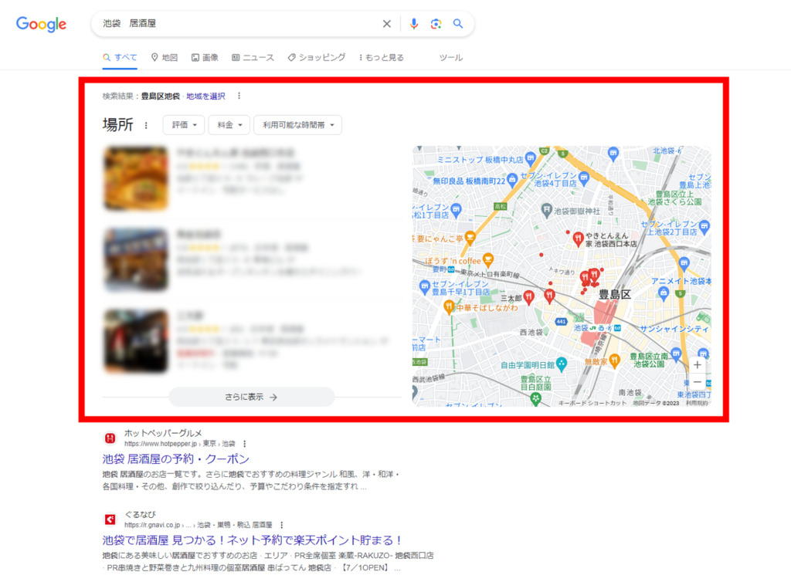This screenshot has height=582, width=791.
Task: Start voice search with microphone icon
Action: [x=414, y=24]
